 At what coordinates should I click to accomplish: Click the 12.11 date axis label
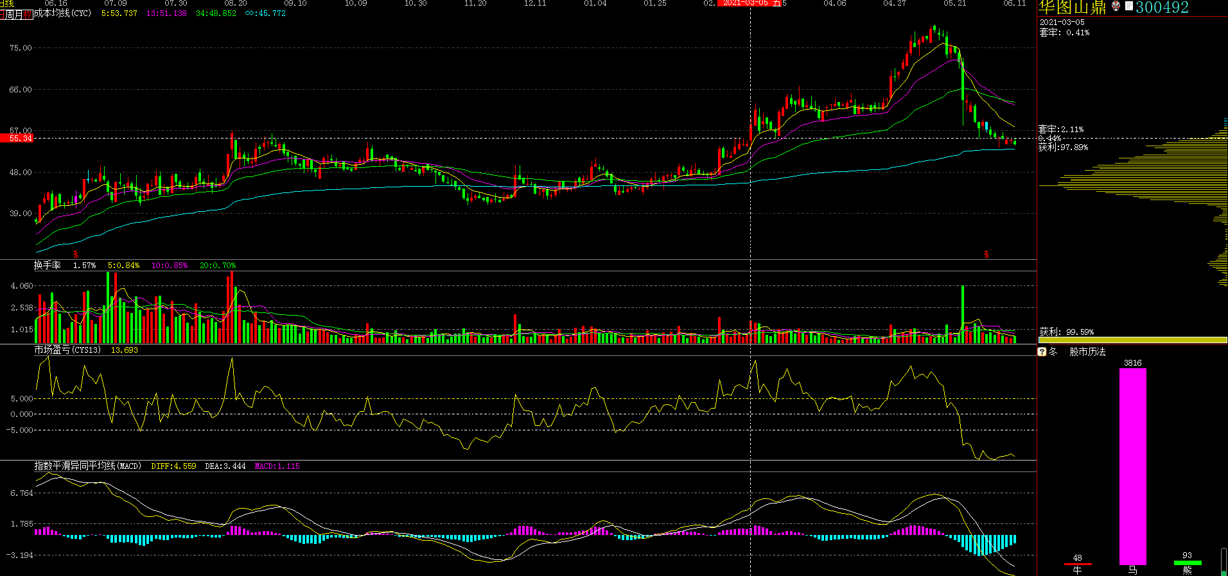coord(535,3)
